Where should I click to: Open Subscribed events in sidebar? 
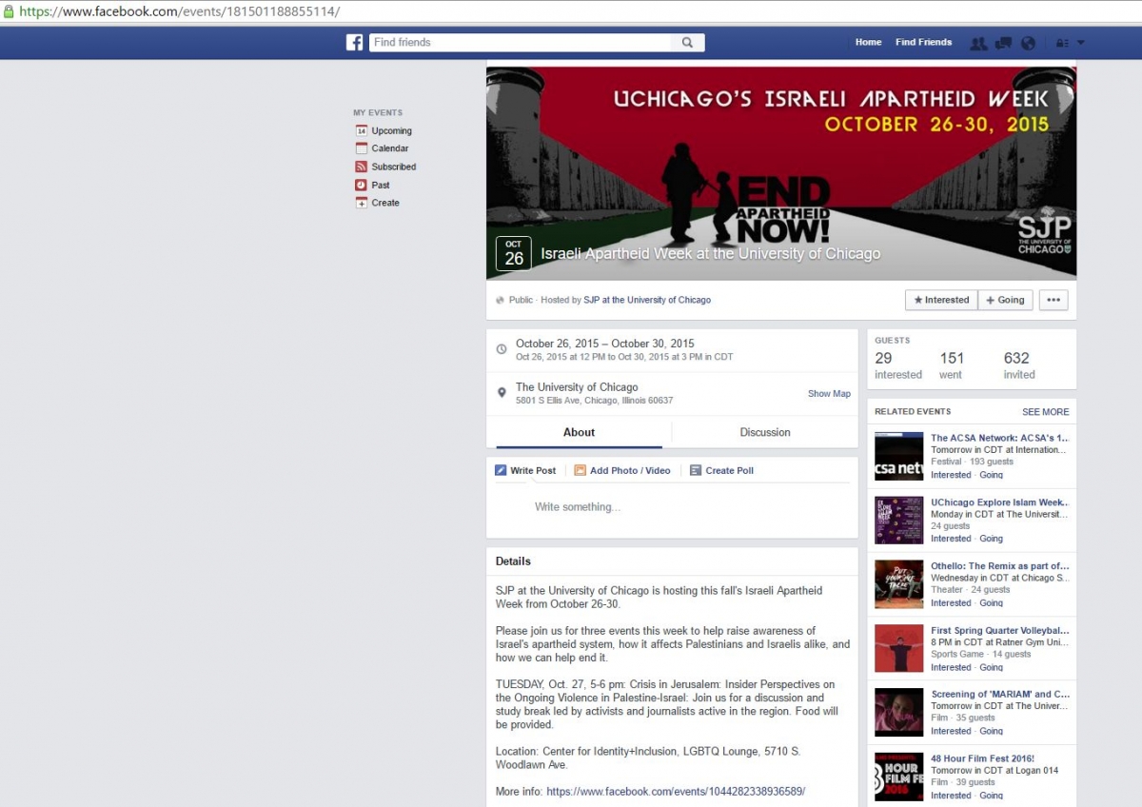(x=393, y=167)
